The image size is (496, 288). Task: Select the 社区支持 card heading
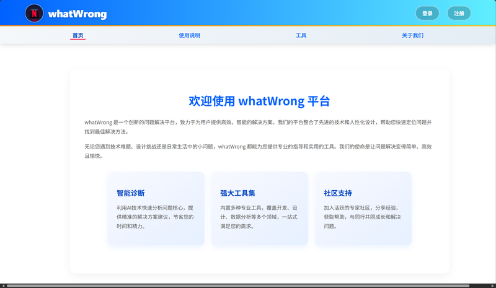[x=338, y=193]
